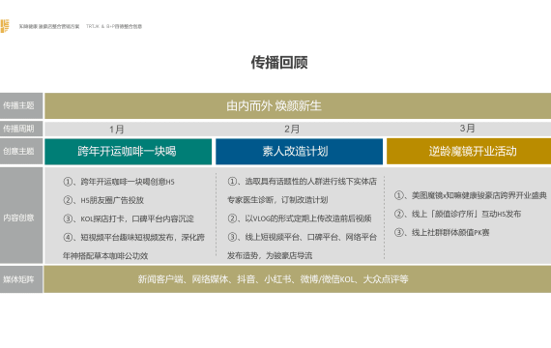The width and height of the screenshot is (551, 348).
Task: Select line 线上社群群体颜值PK赛
Action: click(x=442, y=232)
